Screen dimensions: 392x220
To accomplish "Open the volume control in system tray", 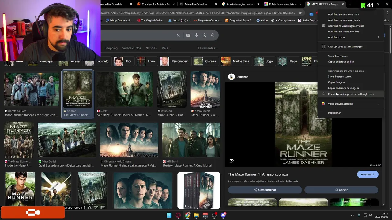I will click(x=370, y=215).
